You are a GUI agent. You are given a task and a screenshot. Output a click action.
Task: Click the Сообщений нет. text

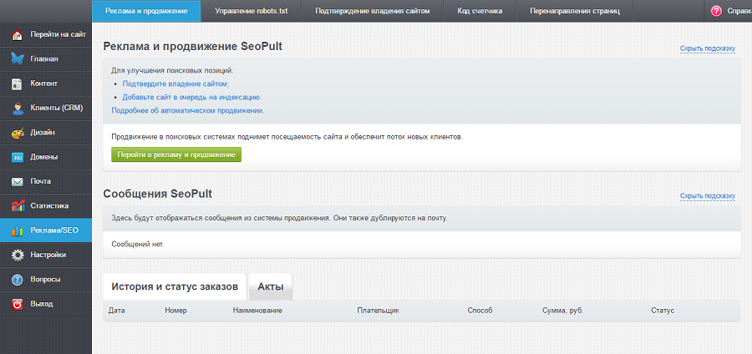pyautogui.click(x=138, y=245)
